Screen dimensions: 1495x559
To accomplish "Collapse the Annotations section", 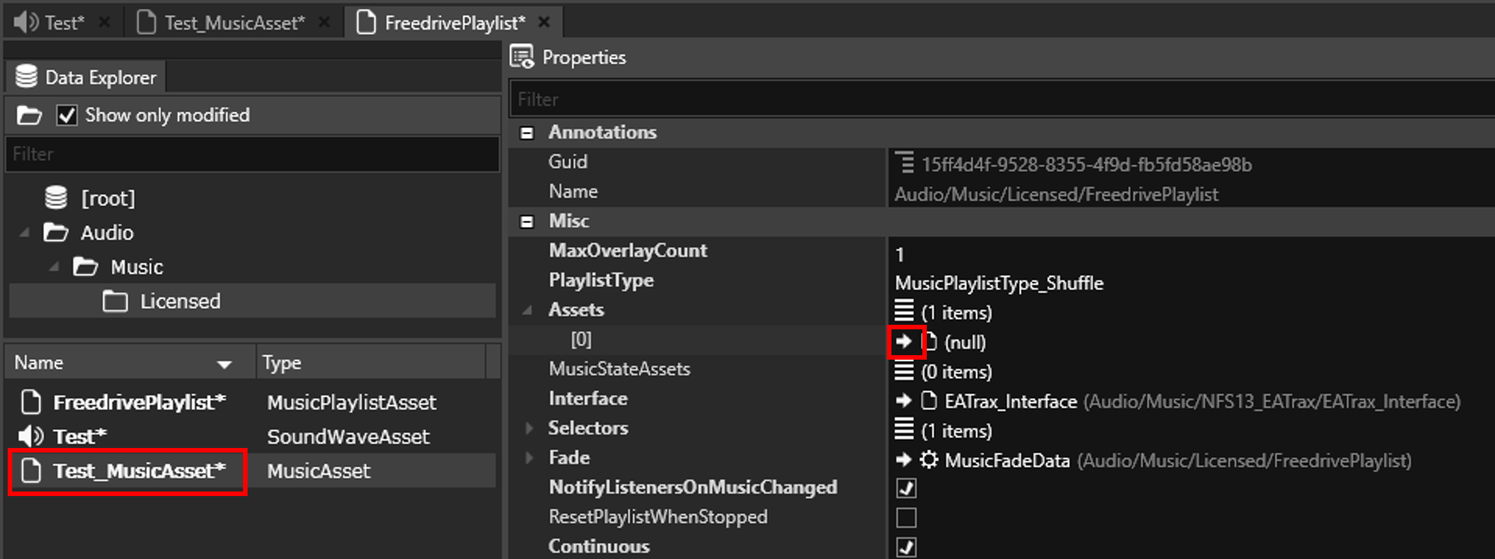I will click(x=526, y=133).
